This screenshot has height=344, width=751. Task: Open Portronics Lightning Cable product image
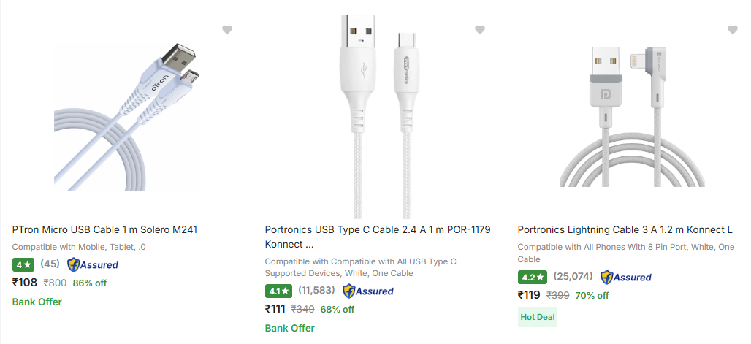pyautogui.click(x=632, y=117)
